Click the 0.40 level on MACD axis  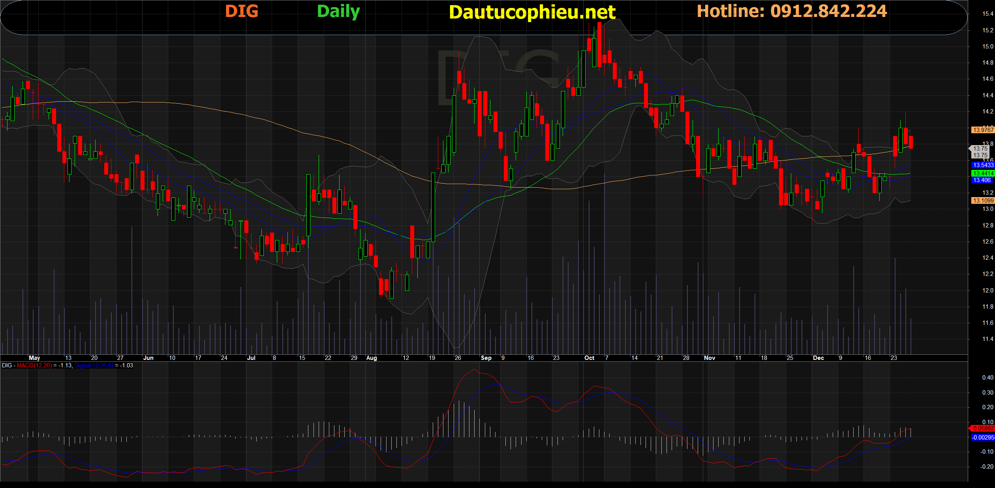point(987,378)
